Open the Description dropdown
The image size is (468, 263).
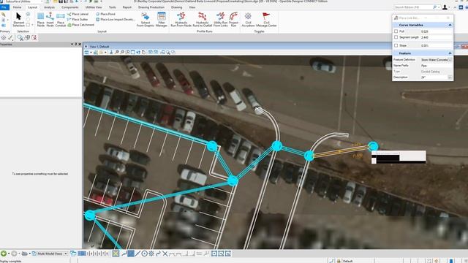[450, 77]
